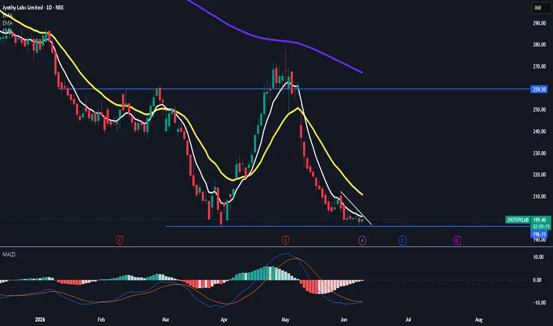
Task: Open the purple upcoming earnings E marker
Action: [x=457, y=241]
